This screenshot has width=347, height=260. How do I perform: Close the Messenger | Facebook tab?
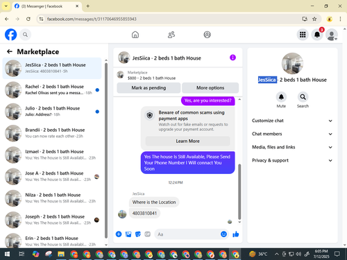(77, 6)
